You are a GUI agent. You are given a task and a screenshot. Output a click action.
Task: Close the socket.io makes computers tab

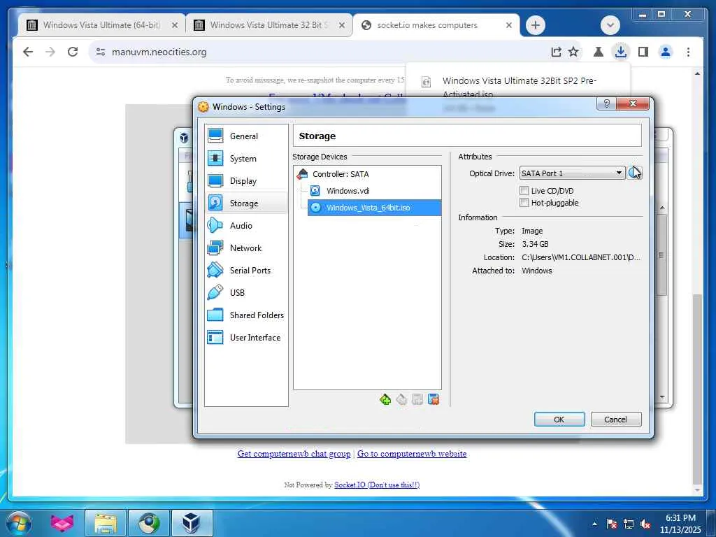point(509,25)
